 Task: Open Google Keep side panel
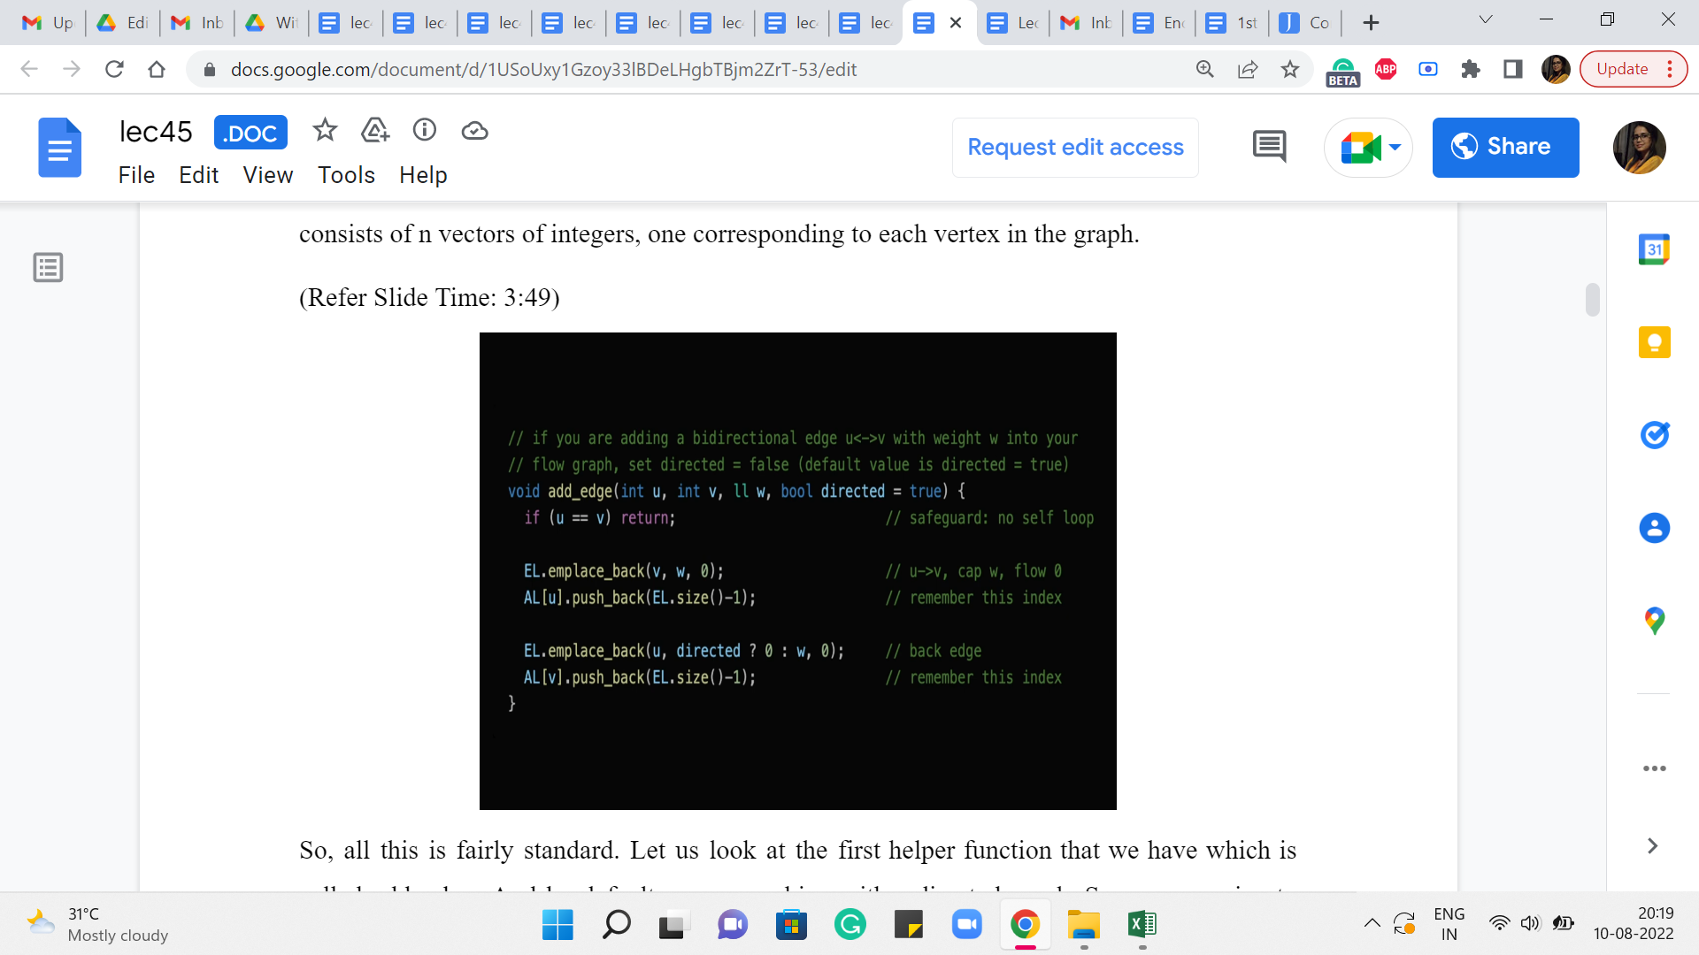coord(1654,342)
